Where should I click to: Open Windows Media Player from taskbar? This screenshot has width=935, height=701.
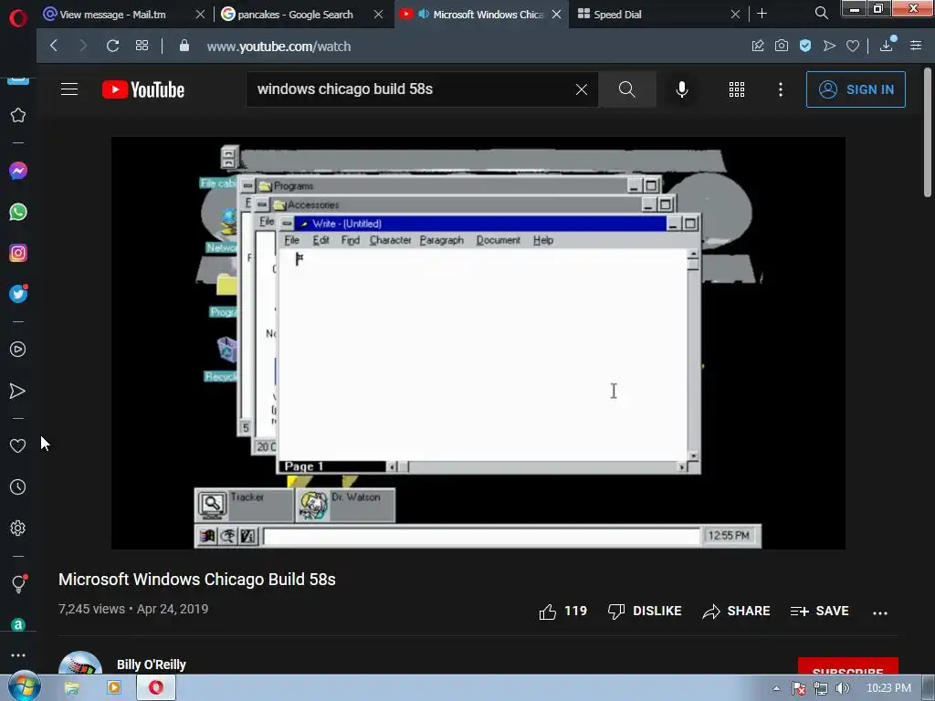(114, 688)
